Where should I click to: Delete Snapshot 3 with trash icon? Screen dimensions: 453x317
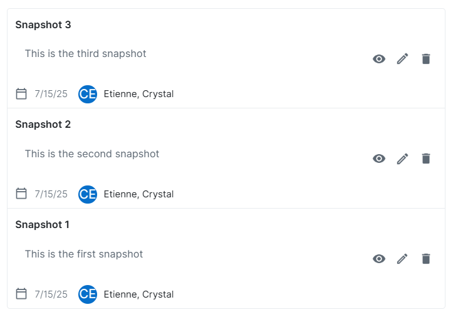click(426, 59)
